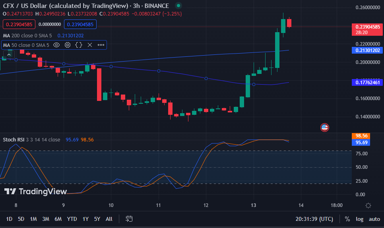Screen dimensions: 384x228
Task: Open chart scale settings gear icon
Action: point(368,205)
